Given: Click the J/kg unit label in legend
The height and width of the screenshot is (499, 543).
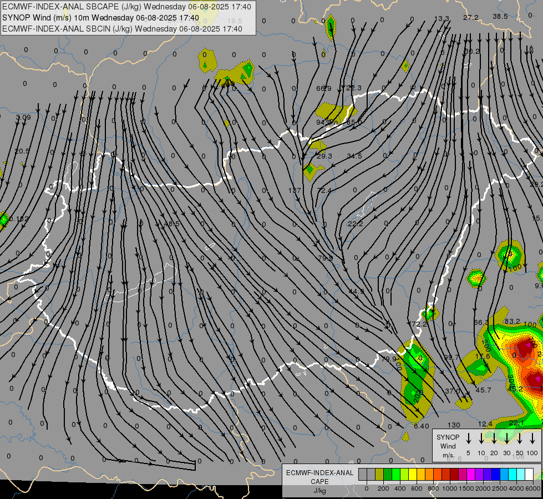Looking at the screenshot, I should [319, 491].
